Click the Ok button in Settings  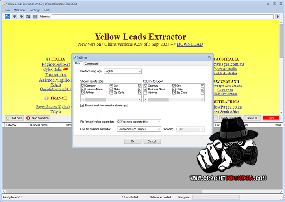(133, 141)
